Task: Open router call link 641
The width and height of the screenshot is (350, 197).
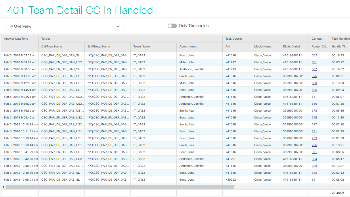Action: 314,97
